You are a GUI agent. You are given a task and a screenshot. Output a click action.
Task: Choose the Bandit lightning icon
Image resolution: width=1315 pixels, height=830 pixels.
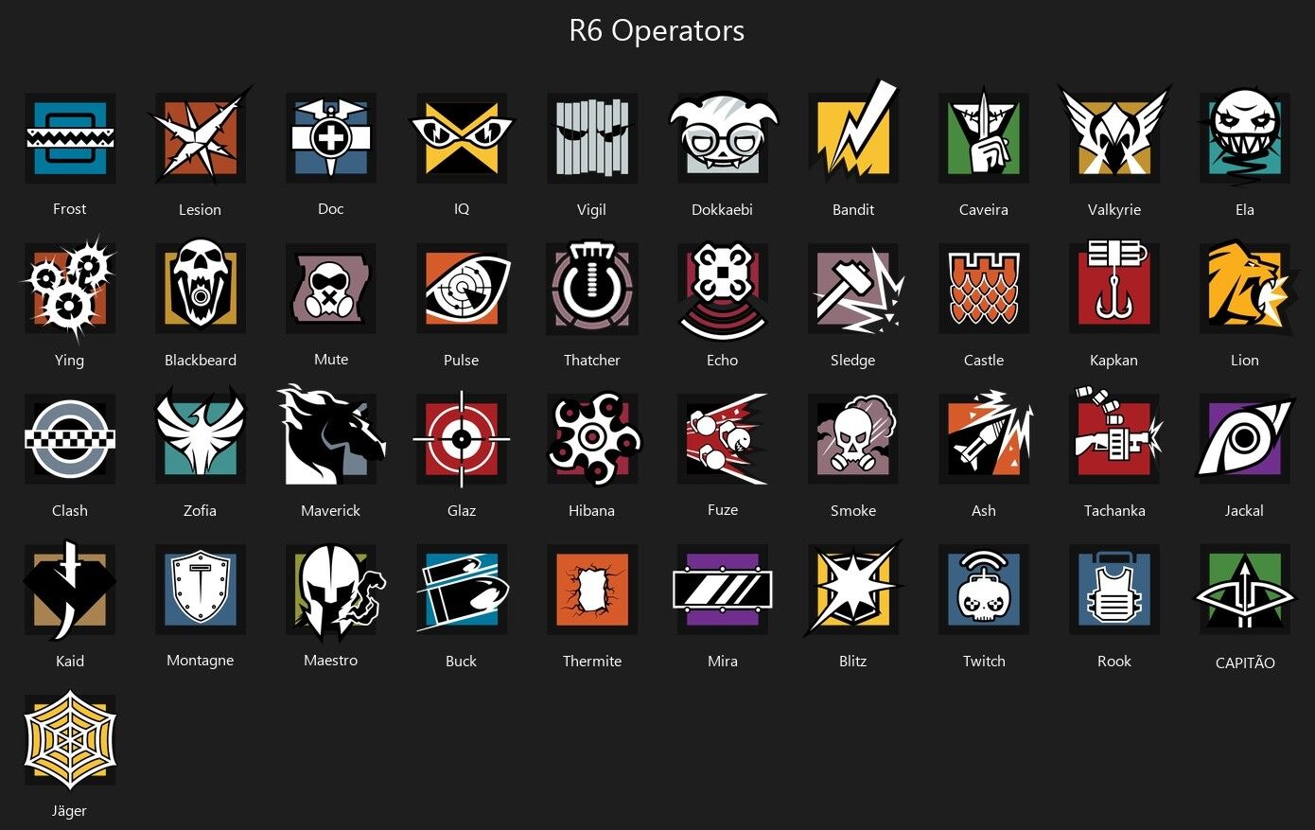pos(853,132)
